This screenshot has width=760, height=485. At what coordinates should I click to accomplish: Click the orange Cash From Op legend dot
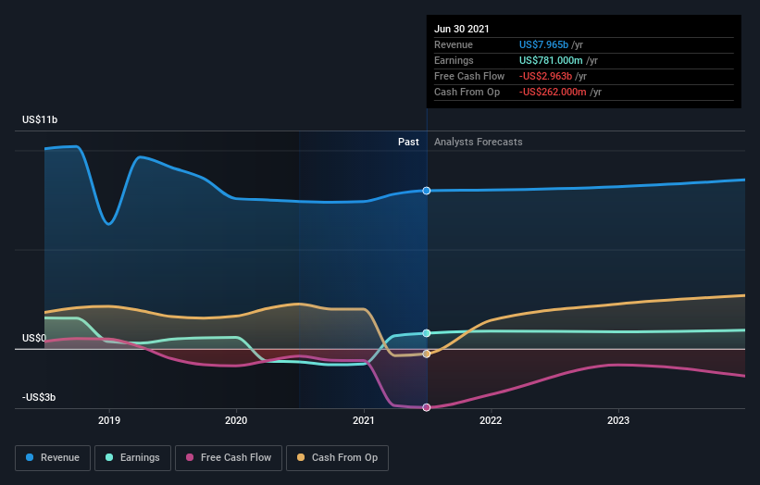(x=301, y=457)
